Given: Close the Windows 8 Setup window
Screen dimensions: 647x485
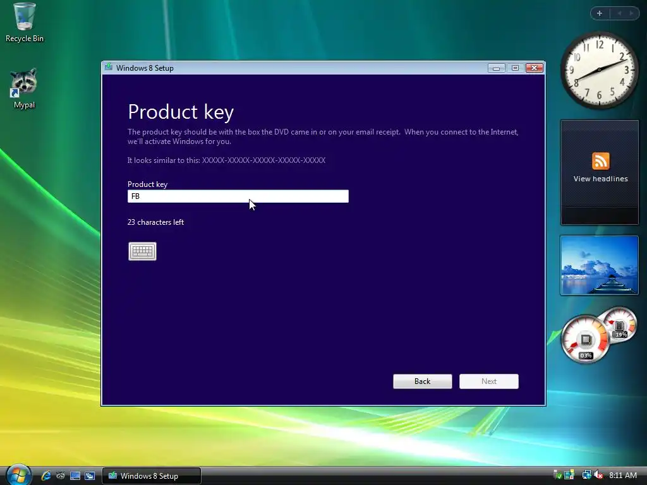Looking at the screenshot, I should (535, 68).
